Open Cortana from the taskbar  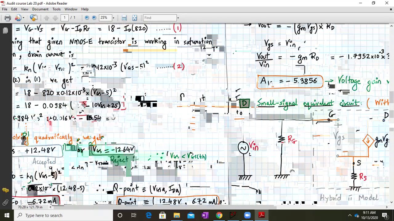point(120,215)
